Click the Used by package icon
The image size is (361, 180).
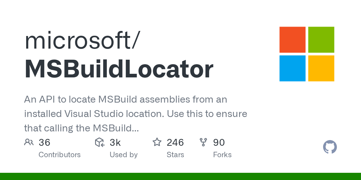pos(100,142)
